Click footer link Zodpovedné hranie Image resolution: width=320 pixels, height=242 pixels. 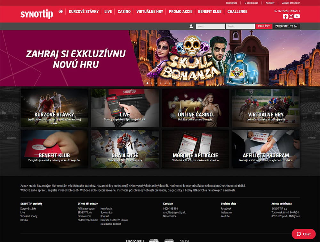[88, 220]
